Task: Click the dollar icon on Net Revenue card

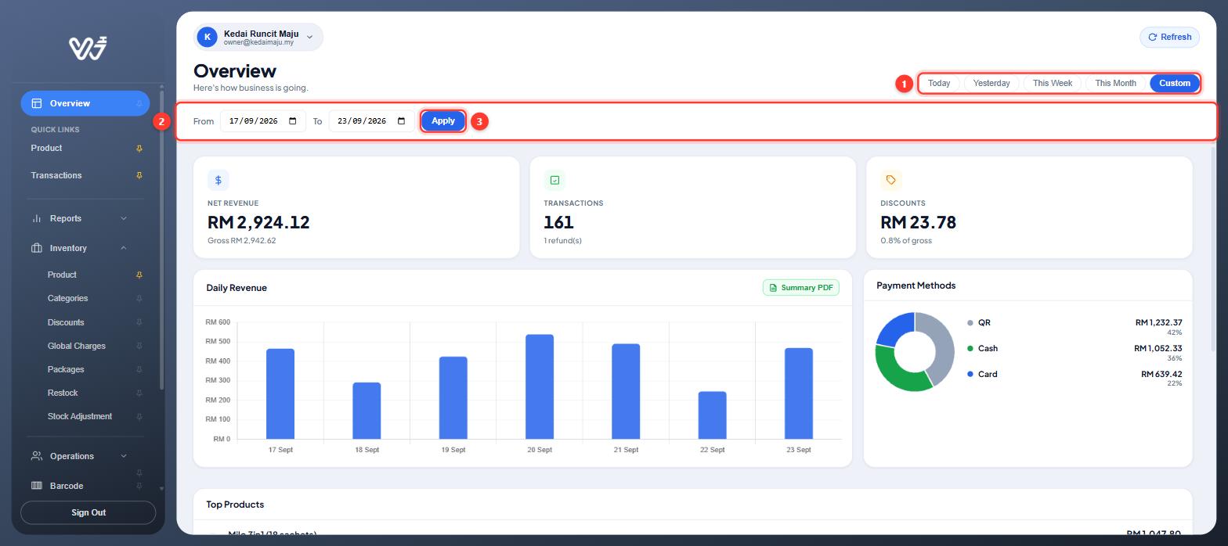Action: [x=218, y=180]
